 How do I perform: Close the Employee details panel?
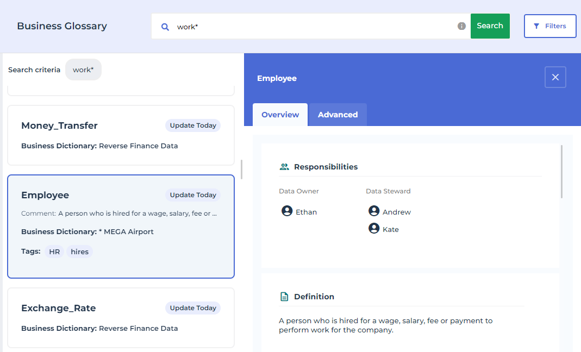pos(555,77)
